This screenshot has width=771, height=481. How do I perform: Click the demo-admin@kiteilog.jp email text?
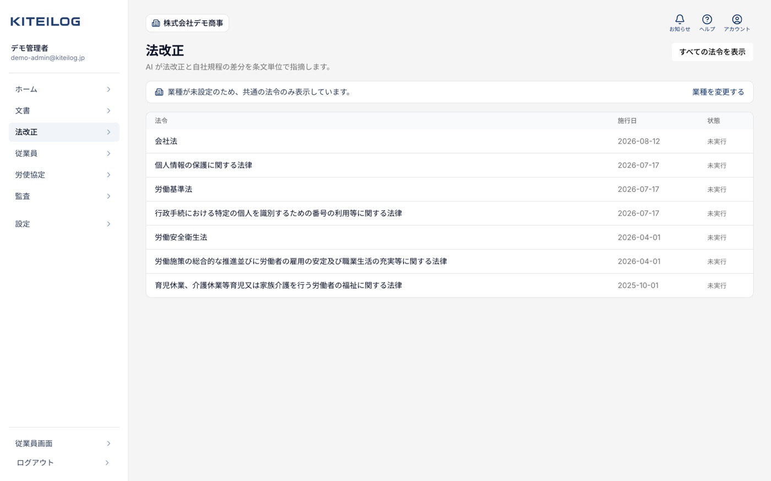click(48, 58)
